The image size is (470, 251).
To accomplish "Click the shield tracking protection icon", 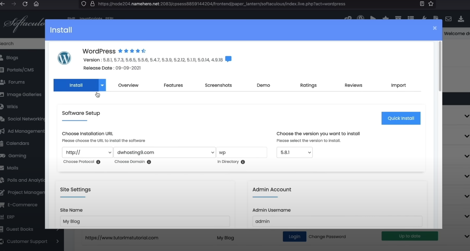I will [84, 4].
